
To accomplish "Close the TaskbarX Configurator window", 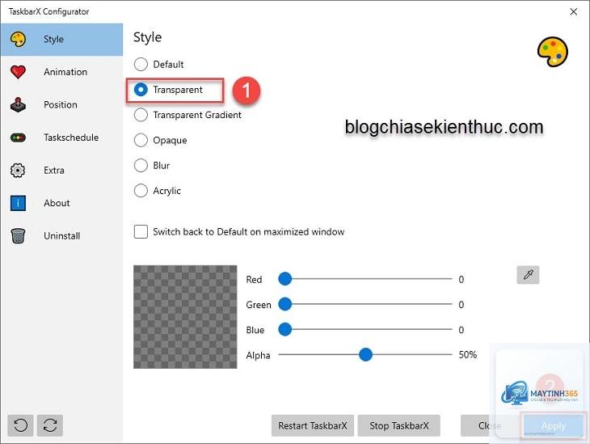I will coord(574,11).
